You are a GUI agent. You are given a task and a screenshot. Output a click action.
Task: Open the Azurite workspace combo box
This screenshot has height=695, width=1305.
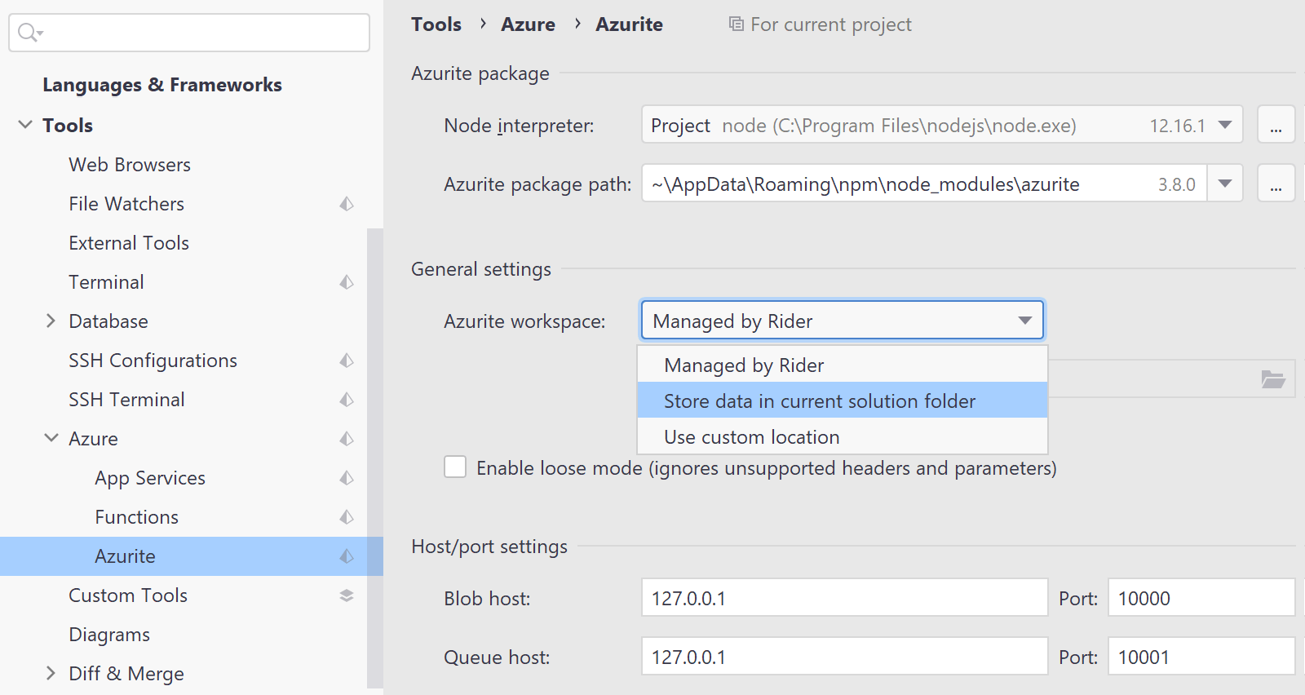[x=843, y=321]
